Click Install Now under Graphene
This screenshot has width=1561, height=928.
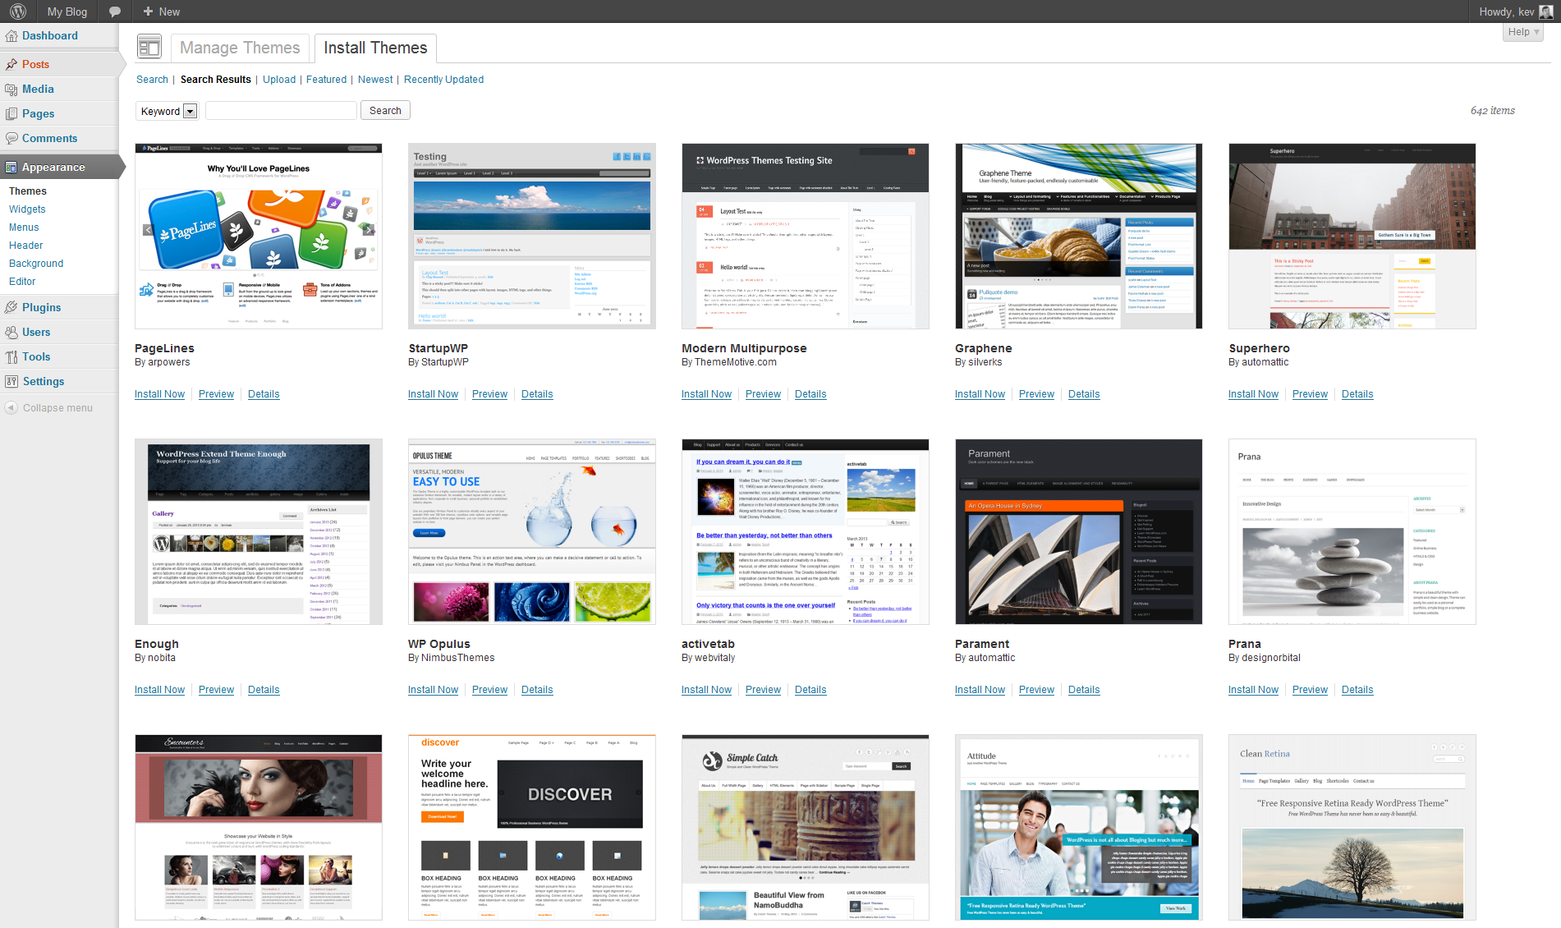click(x=980, y=394)
